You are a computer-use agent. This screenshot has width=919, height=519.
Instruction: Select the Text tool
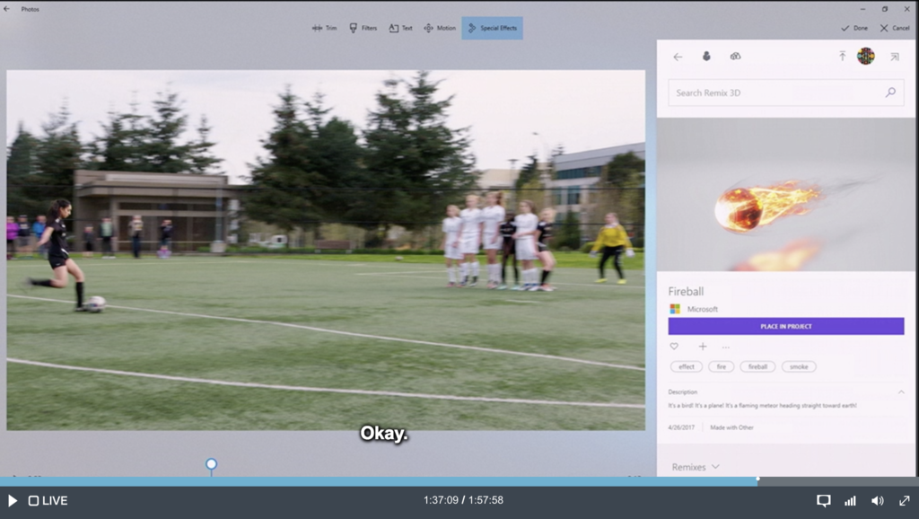400,28
